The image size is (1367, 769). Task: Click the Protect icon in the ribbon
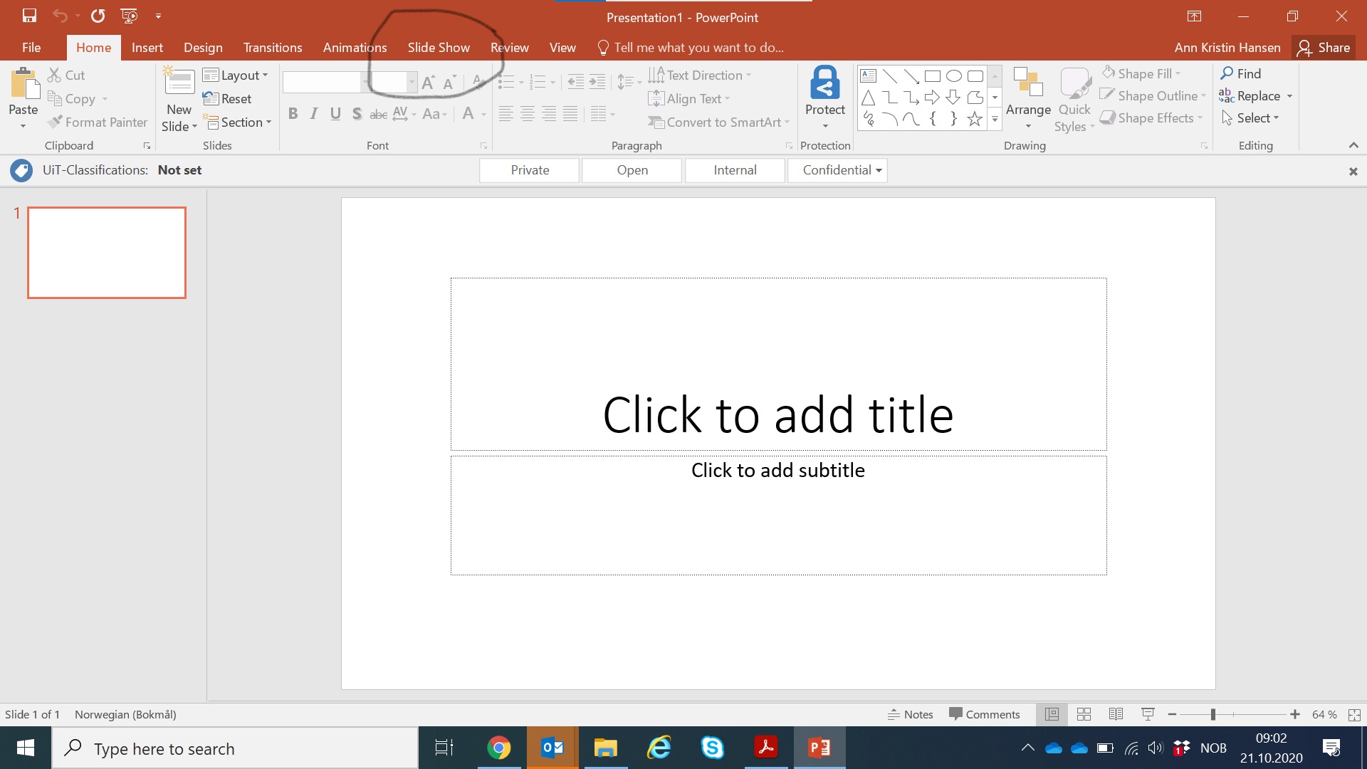click(x=824, y=84)
